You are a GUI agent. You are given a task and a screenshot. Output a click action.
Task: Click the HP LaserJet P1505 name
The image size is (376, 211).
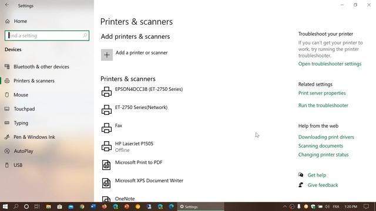[134, 144]
